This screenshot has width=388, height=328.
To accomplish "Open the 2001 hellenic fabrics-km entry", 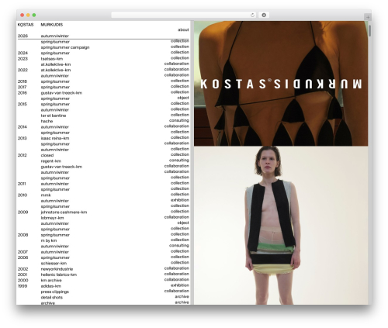I will (x=59, y=275).
